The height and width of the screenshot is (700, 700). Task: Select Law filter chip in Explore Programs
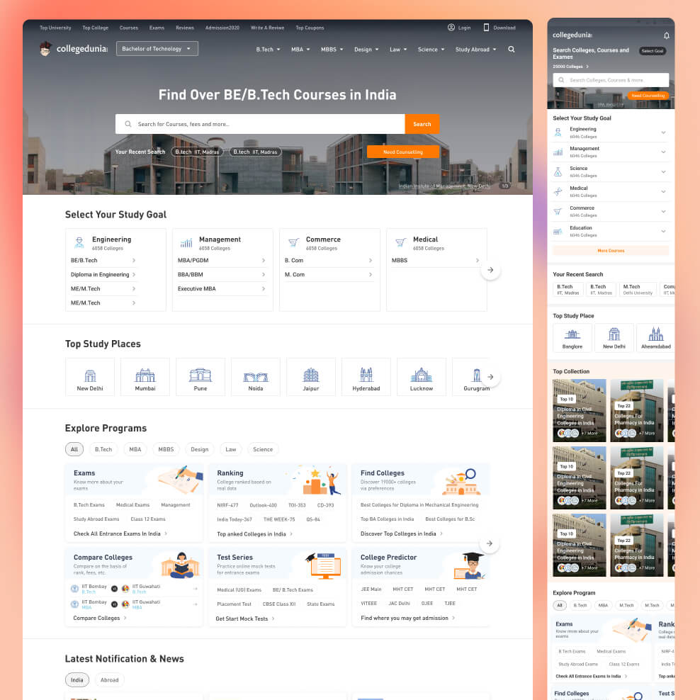click(x=231, y=449)
